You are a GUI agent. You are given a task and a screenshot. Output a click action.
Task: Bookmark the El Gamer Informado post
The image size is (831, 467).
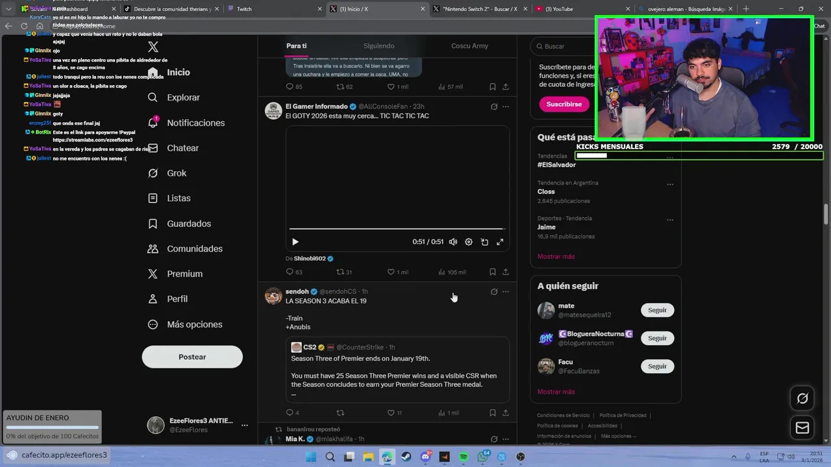click(x=493, y=272)
